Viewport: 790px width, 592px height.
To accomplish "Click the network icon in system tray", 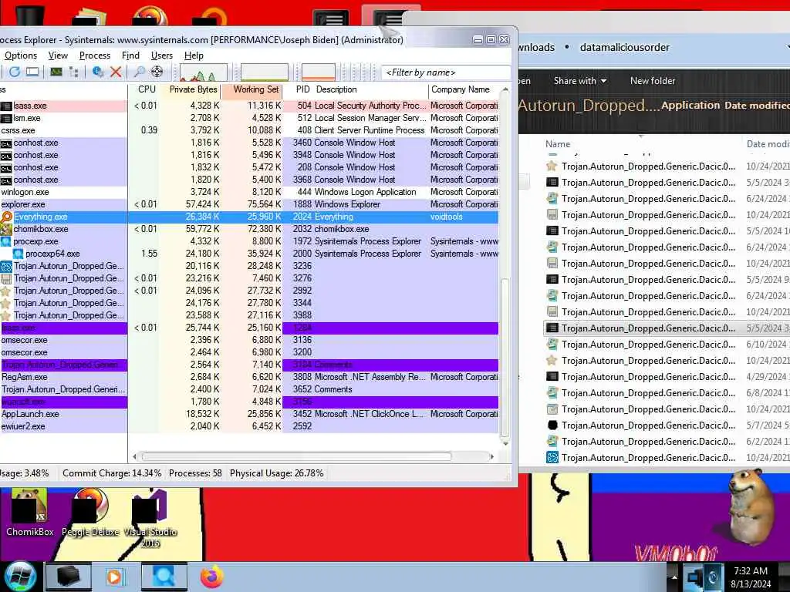I will point(694,577).
